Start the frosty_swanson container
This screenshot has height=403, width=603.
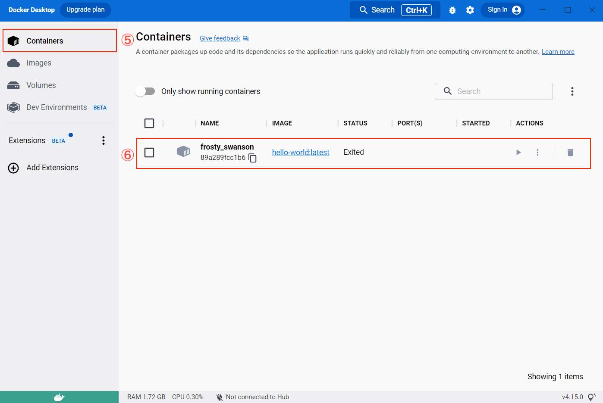pyautogui.click(x=518, y=152)
